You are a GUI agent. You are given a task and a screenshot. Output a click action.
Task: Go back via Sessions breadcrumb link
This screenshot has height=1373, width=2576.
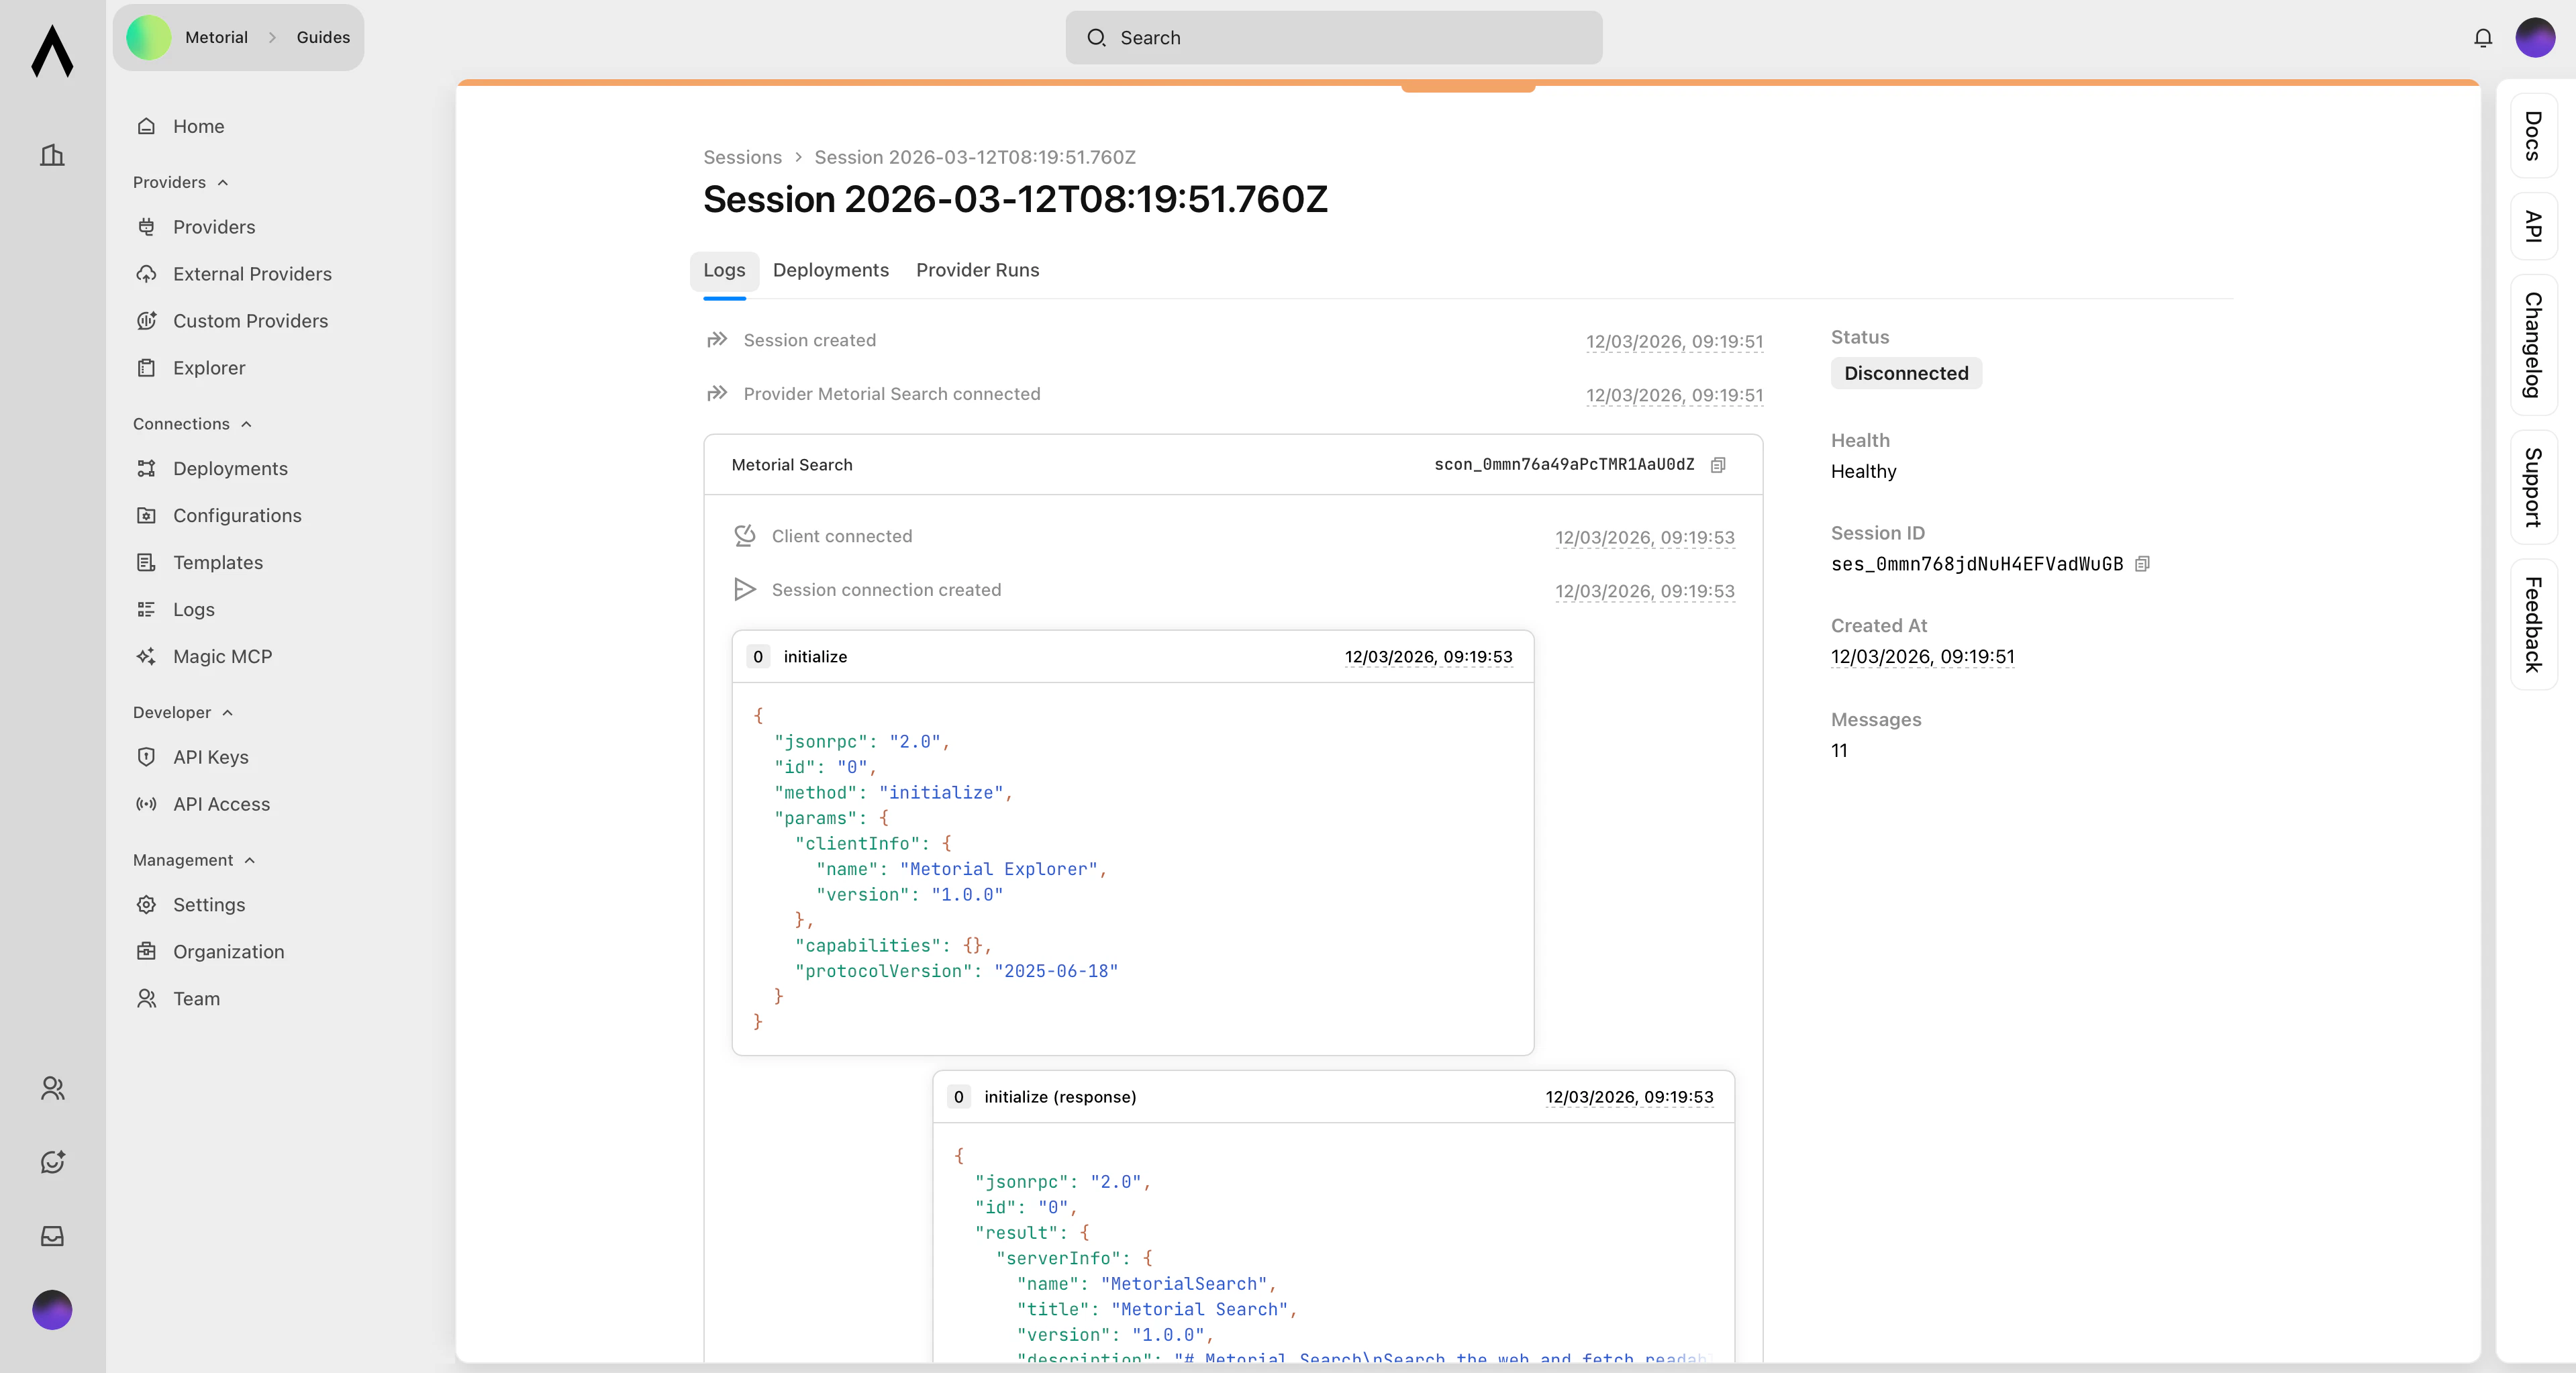(742, 157)
